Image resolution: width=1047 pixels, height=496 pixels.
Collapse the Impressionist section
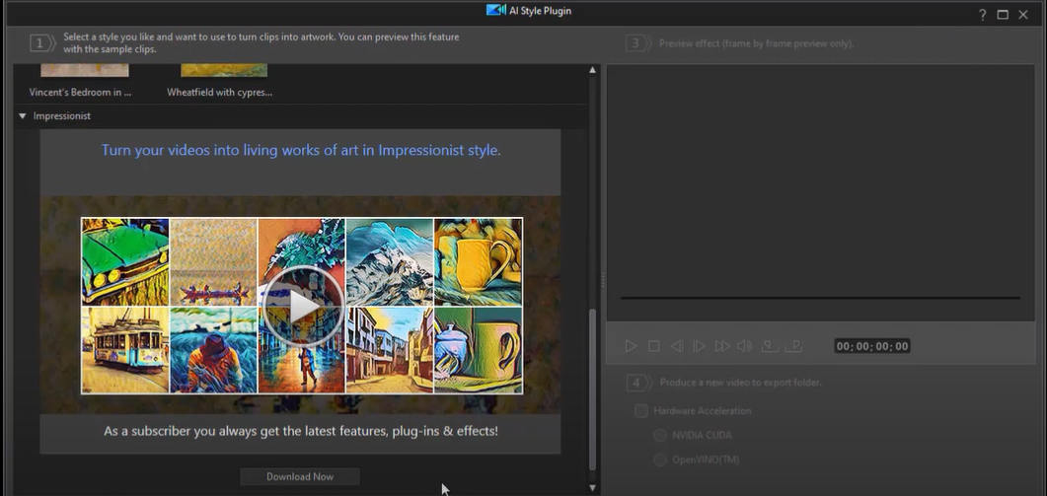23,116
